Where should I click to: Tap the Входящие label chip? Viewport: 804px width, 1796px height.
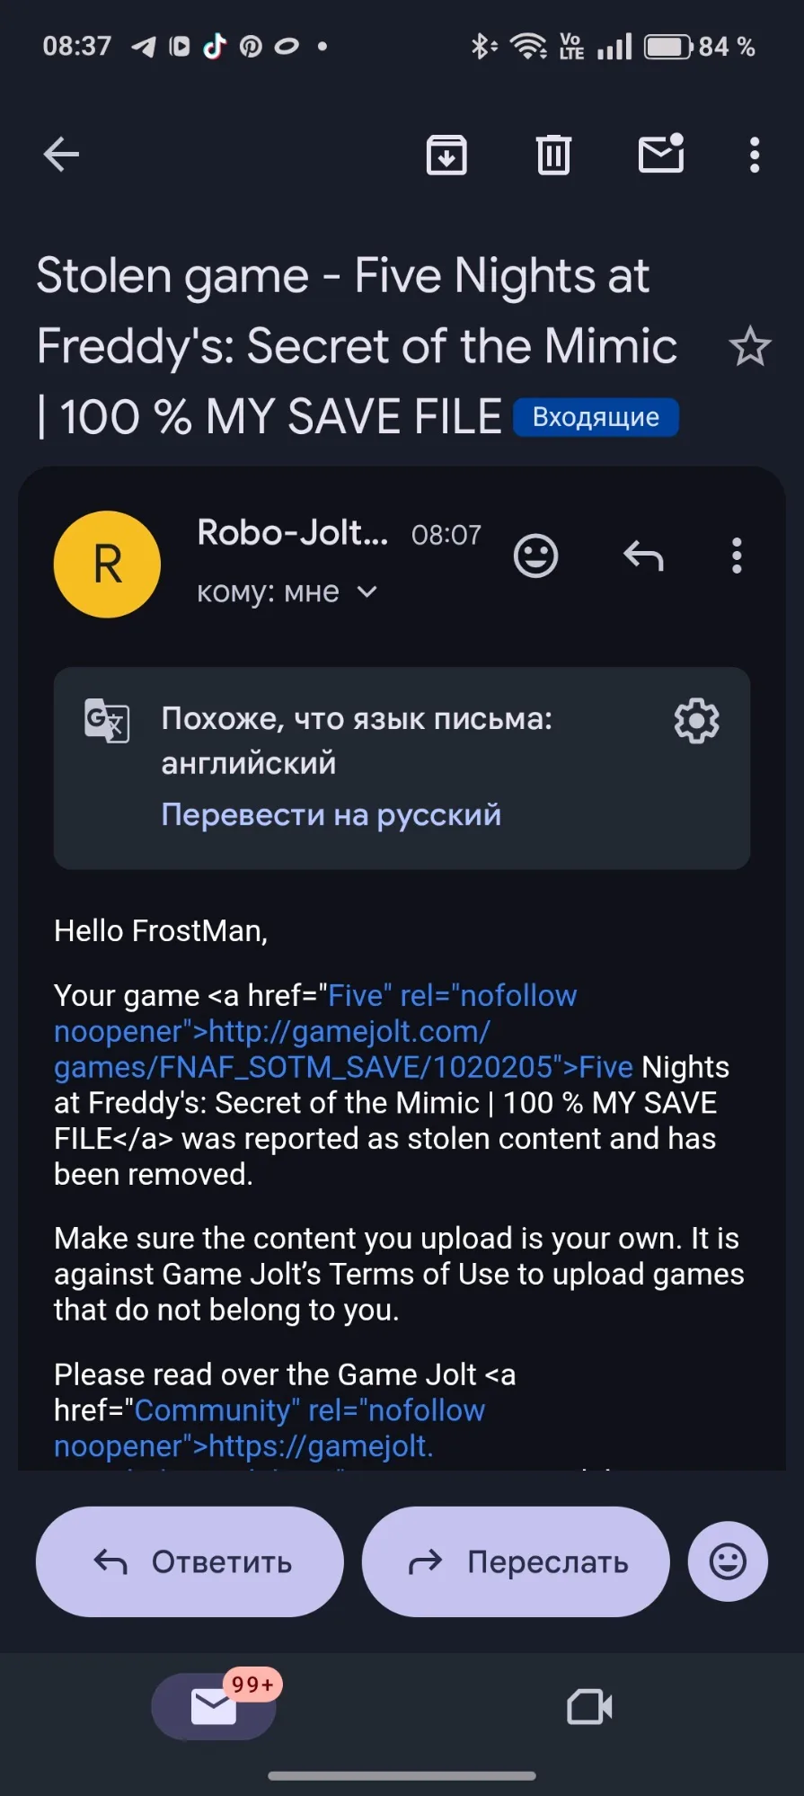(x=596, y=417)
